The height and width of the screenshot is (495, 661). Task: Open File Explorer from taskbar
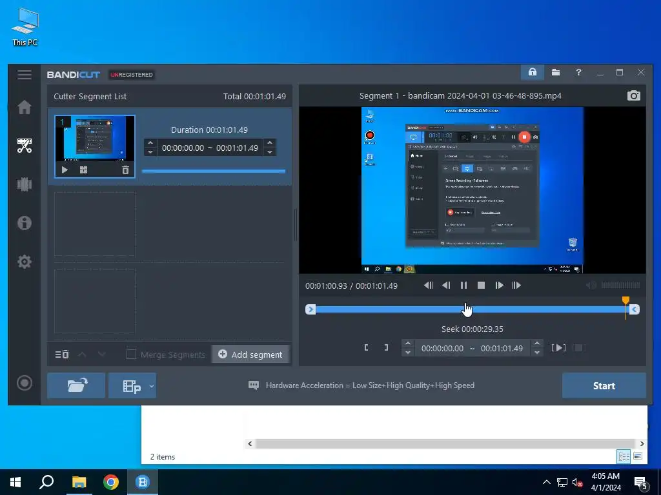(79, 482)
